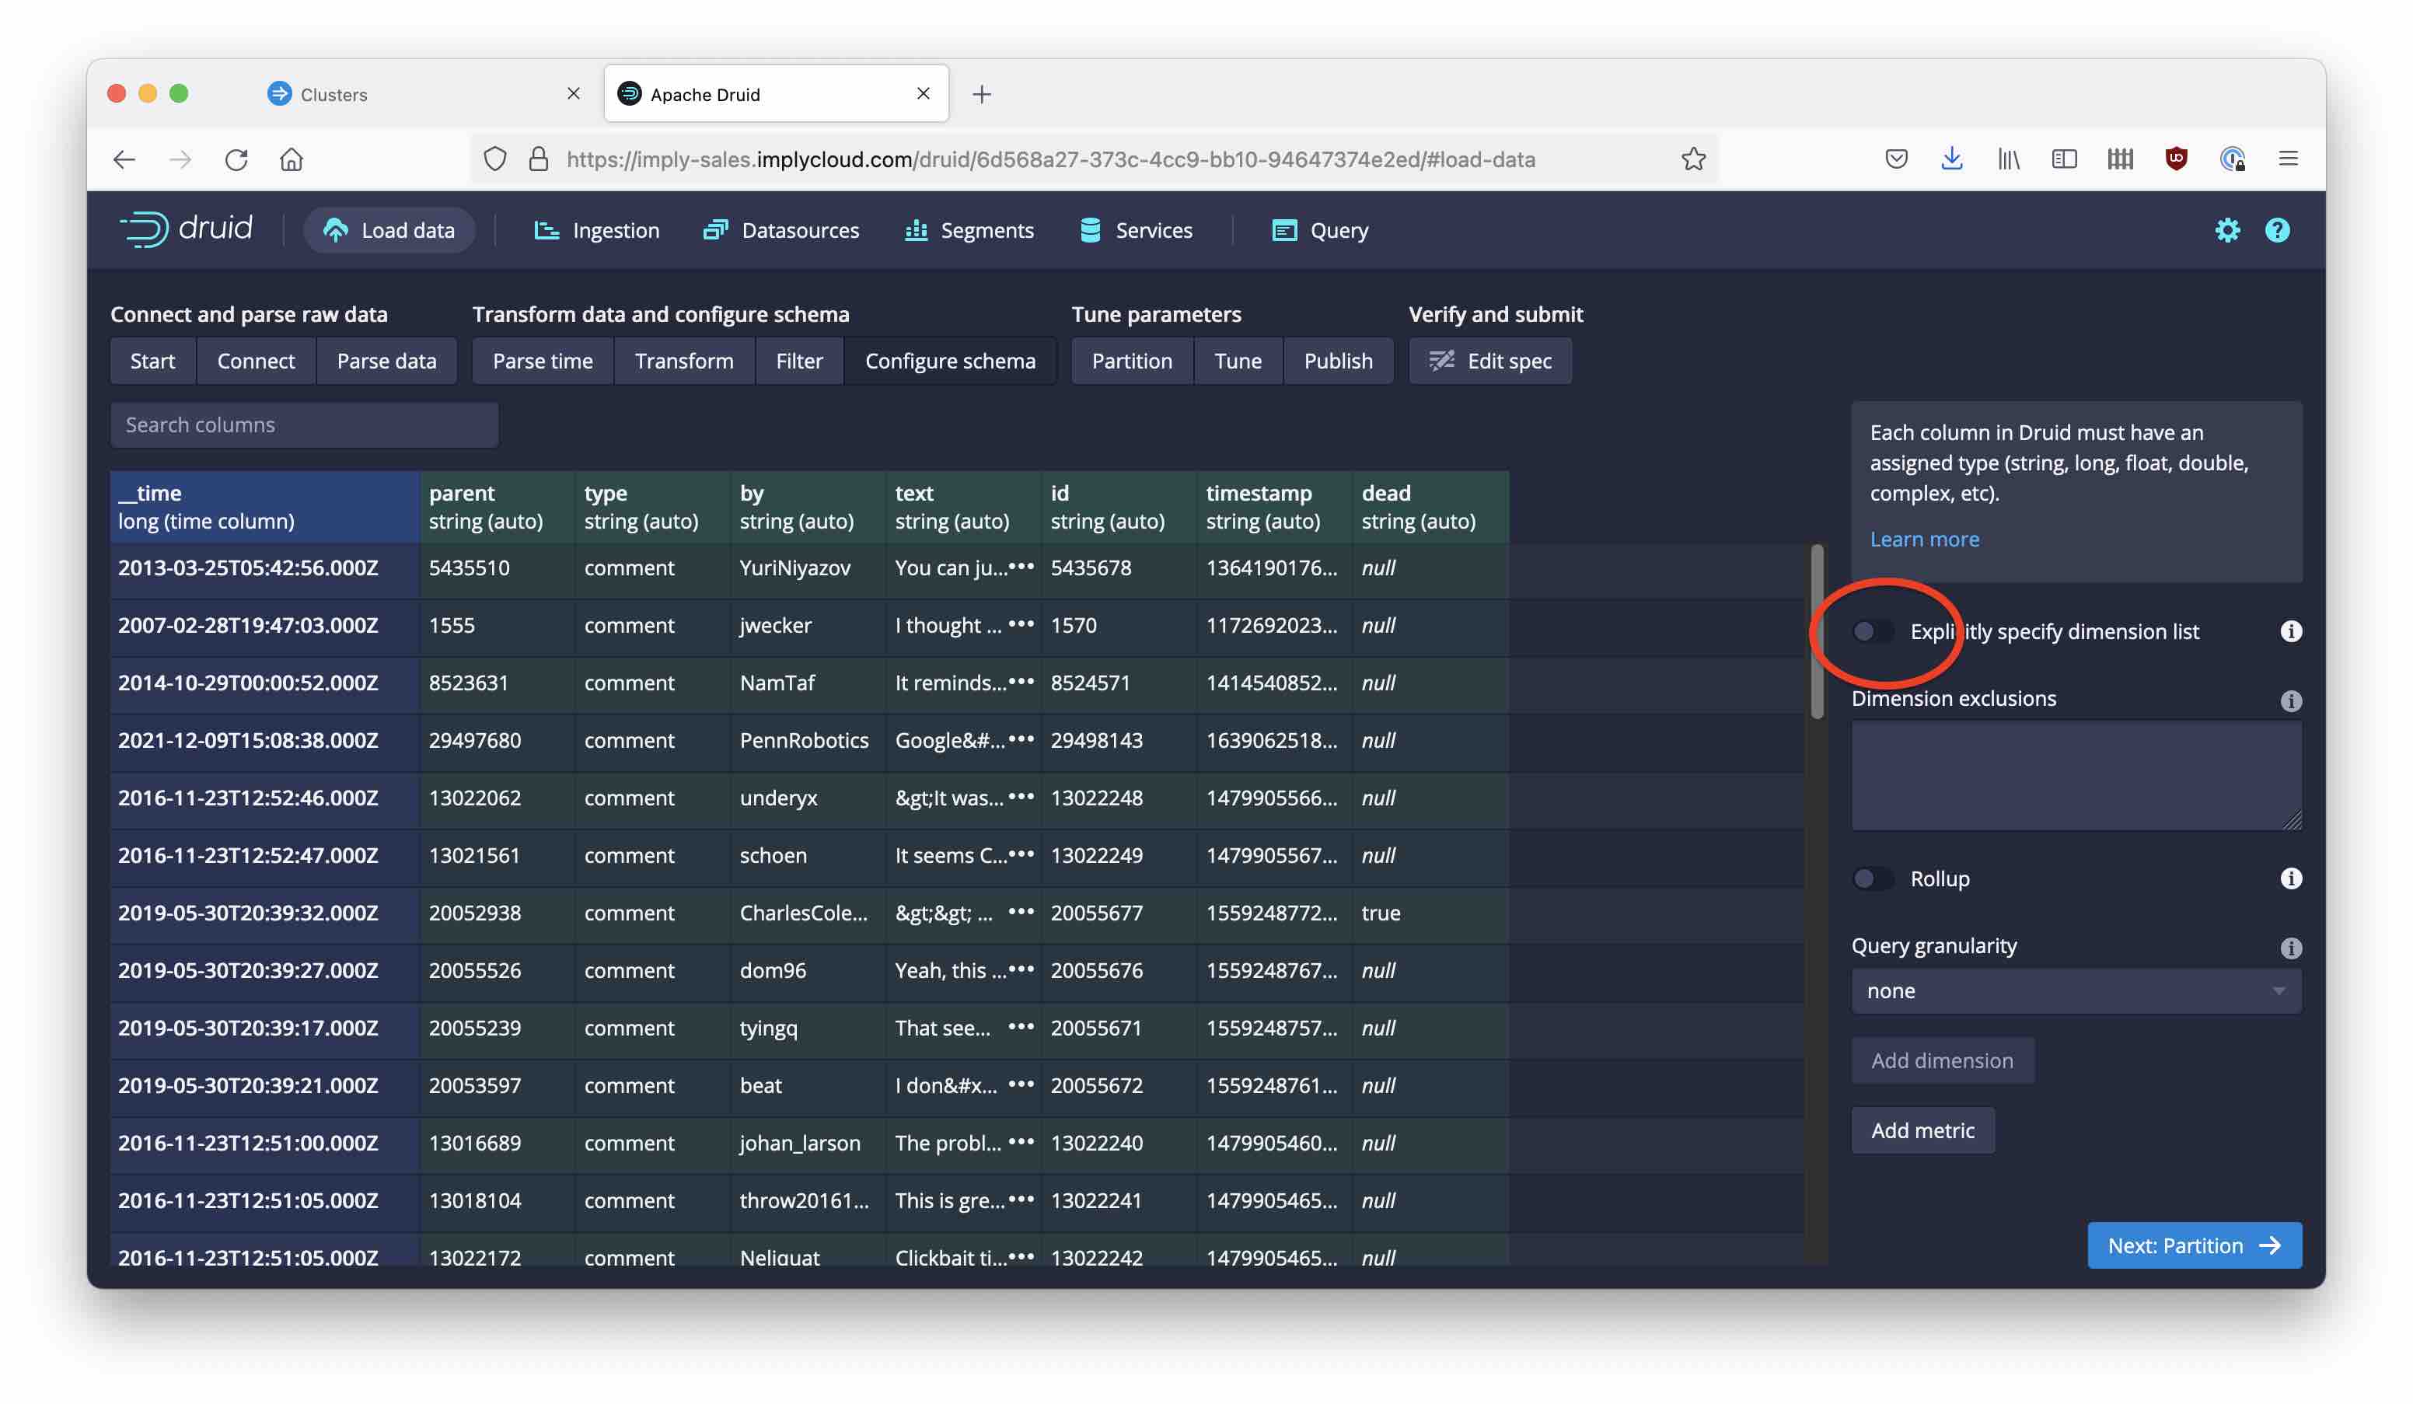Click the Druid logo
Image resolution: width=2413 pixels, height=1404 pixels.
[x=187, y=229]
